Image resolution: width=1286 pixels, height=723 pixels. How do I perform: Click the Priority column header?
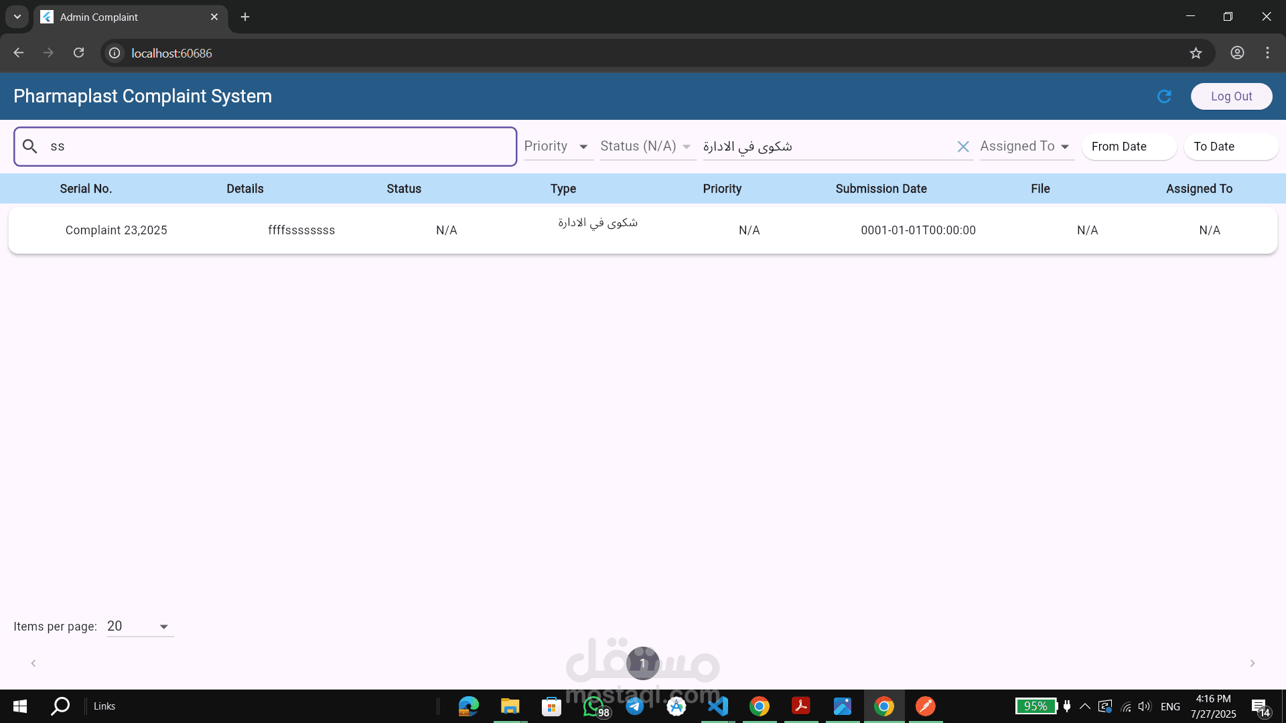point(722,189)
